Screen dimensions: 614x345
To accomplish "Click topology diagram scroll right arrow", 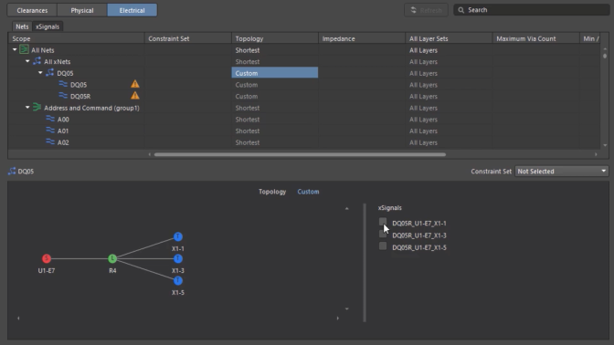I will (x=338, y=319).
